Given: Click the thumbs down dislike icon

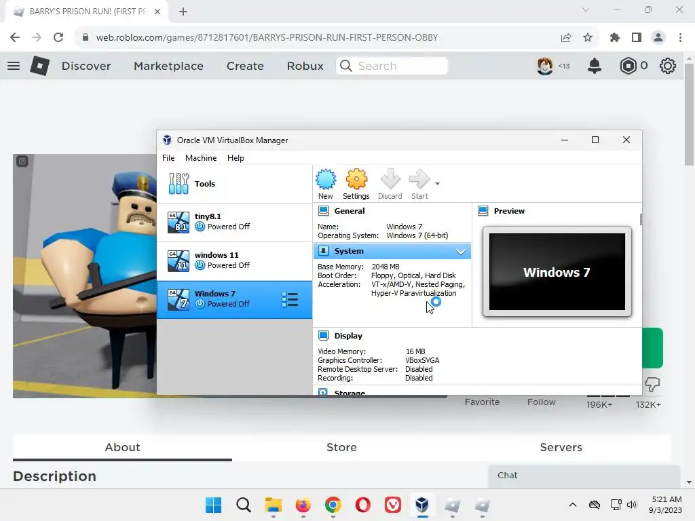Looking at the screenshot, I should click(652, 385).
